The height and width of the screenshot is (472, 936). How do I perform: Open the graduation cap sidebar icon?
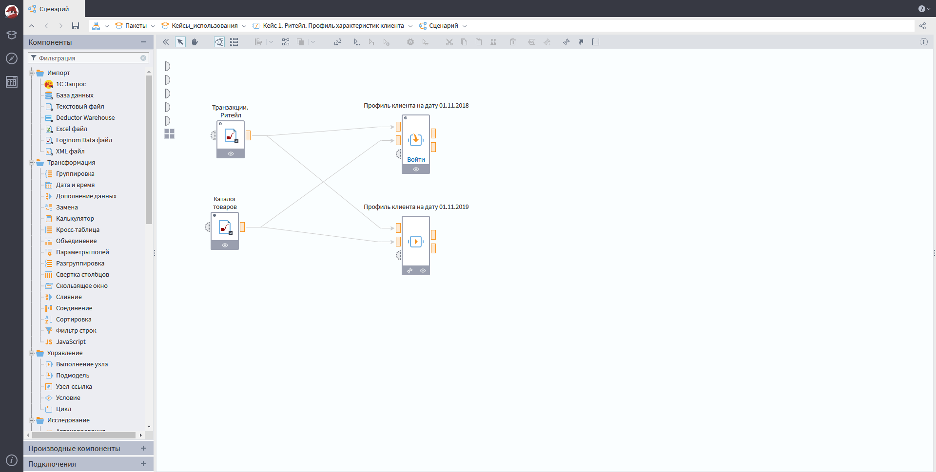coord(12,35)
